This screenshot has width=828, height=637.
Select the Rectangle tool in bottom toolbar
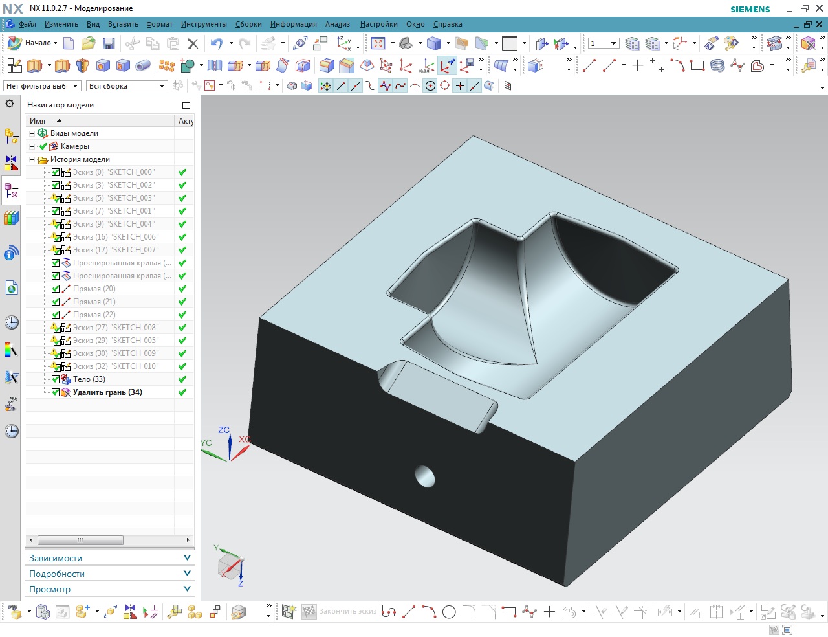pyautogui.click(x=509, y=612)
